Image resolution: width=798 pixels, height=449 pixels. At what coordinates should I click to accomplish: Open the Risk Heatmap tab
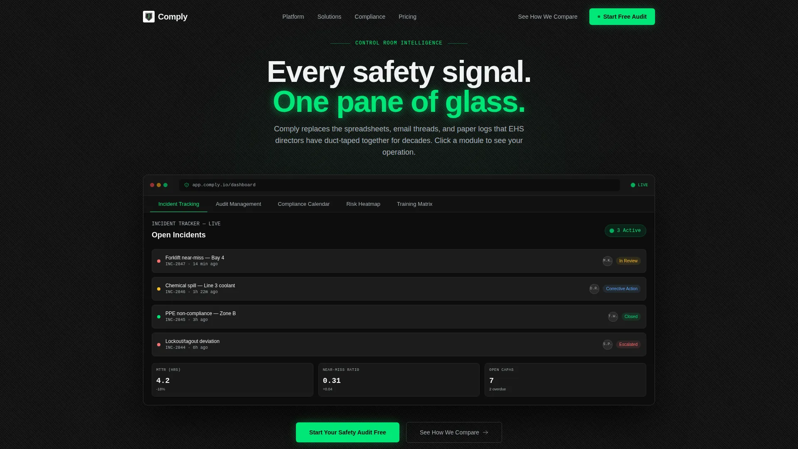363,204
